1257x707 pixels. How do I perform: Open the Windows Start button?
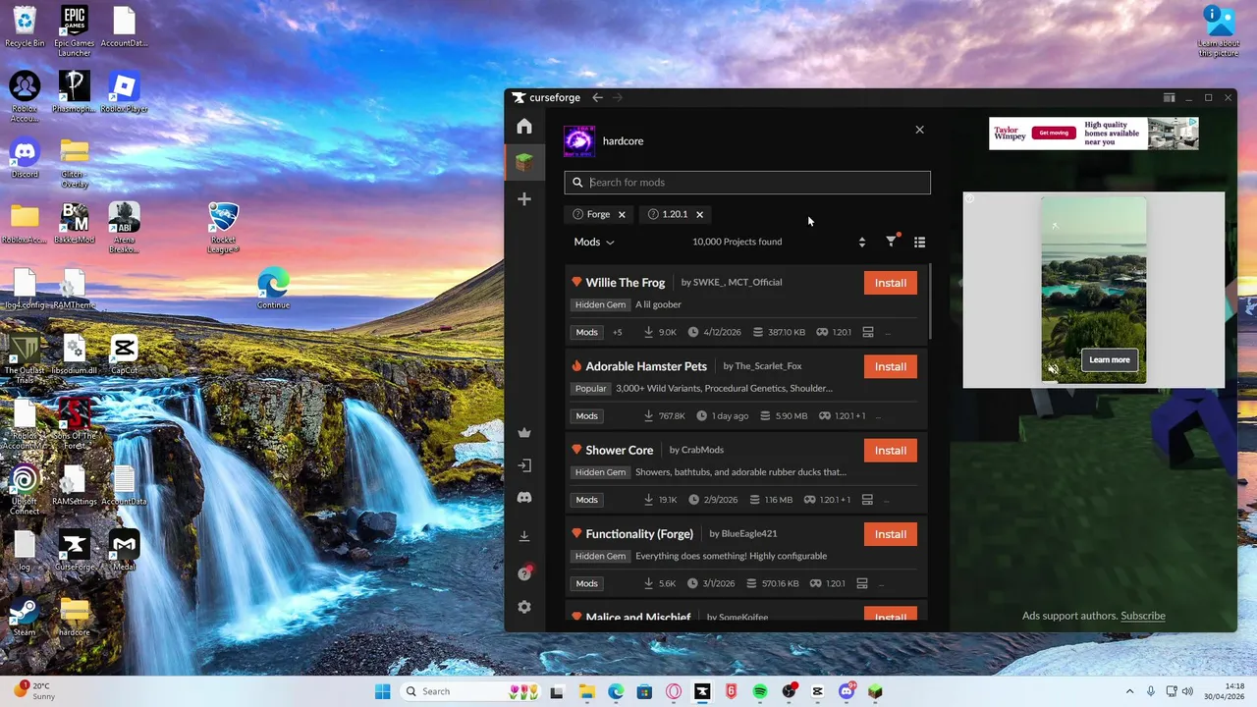[382, 691]
